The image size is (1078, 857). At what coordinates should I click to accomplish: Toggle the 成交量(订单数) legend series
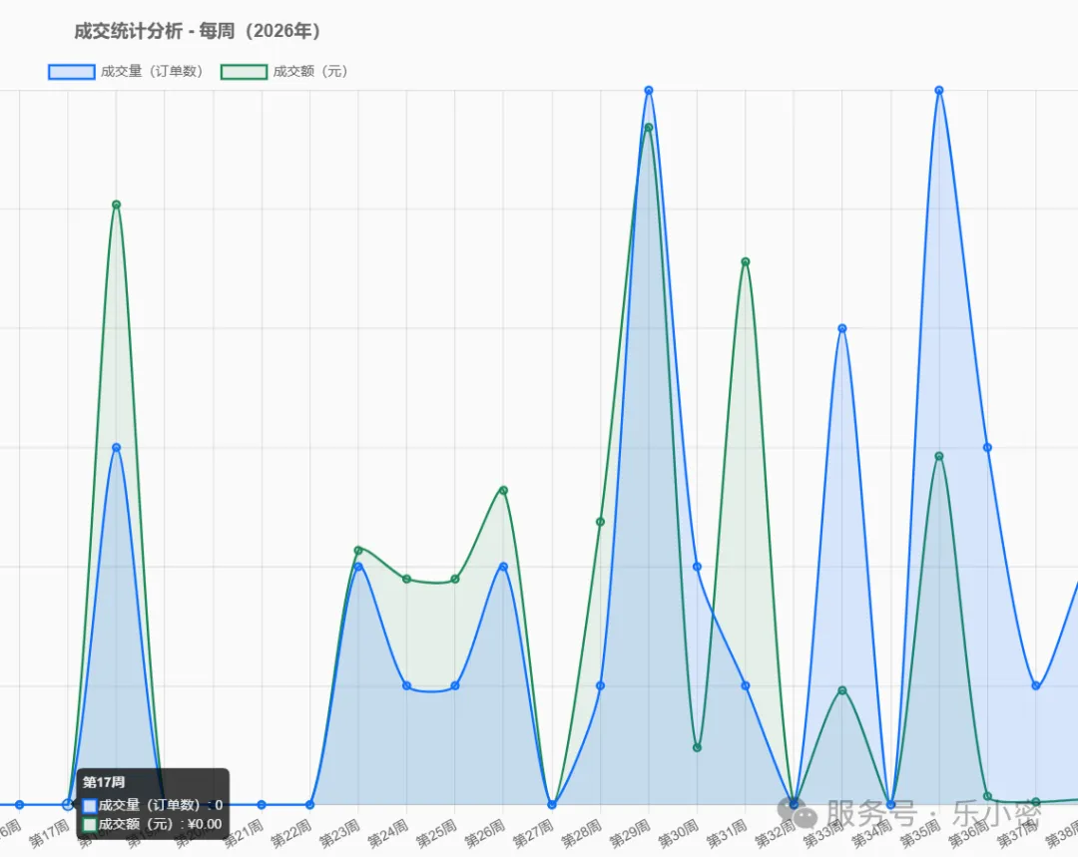click(x=126, y=72)
